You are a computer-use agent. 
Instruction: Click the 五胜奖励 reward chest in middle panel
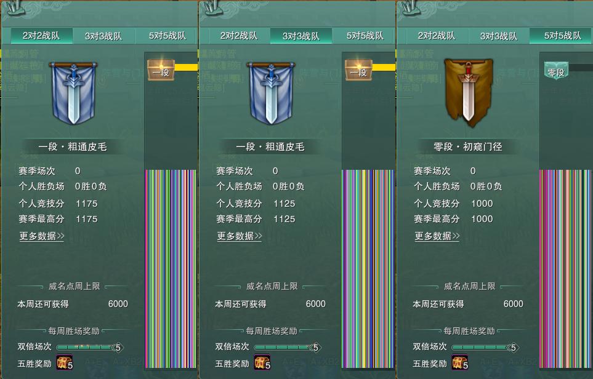[262, 362]
